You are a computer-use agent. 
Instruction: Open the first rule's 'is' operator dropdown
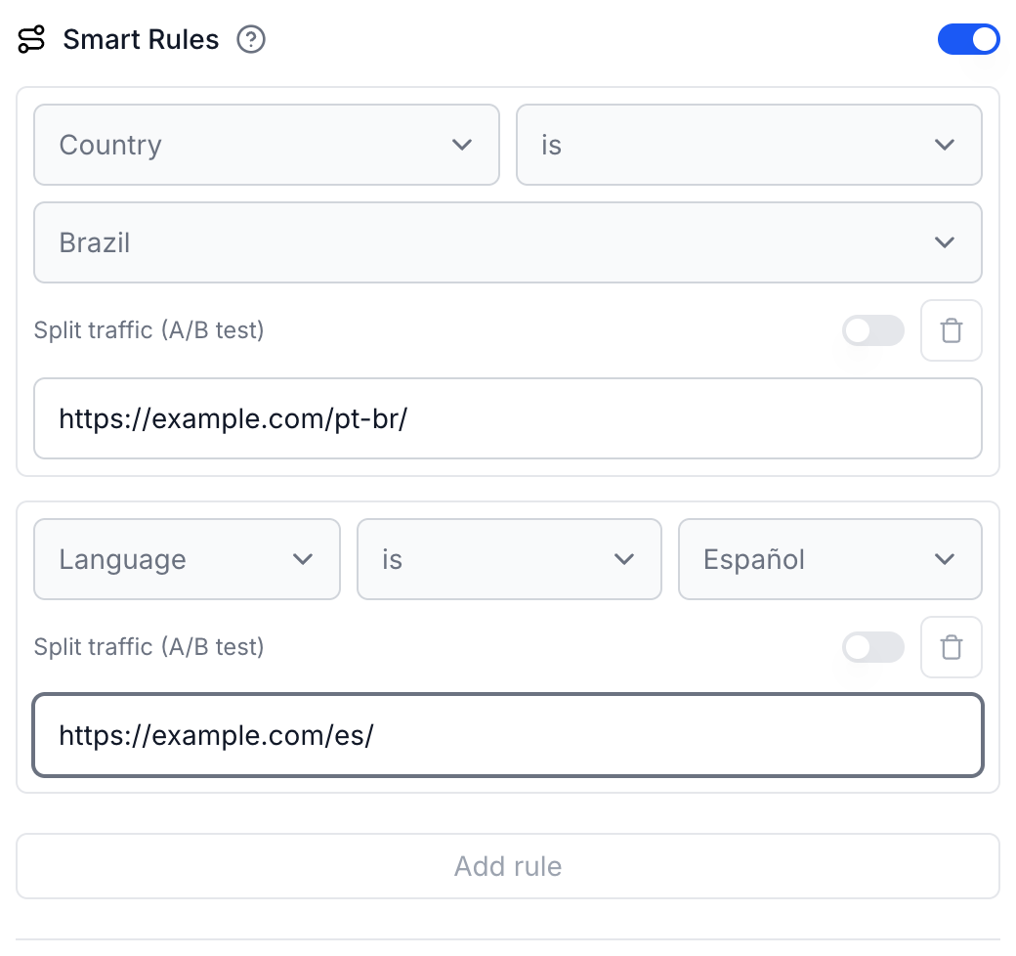[749, 145]
